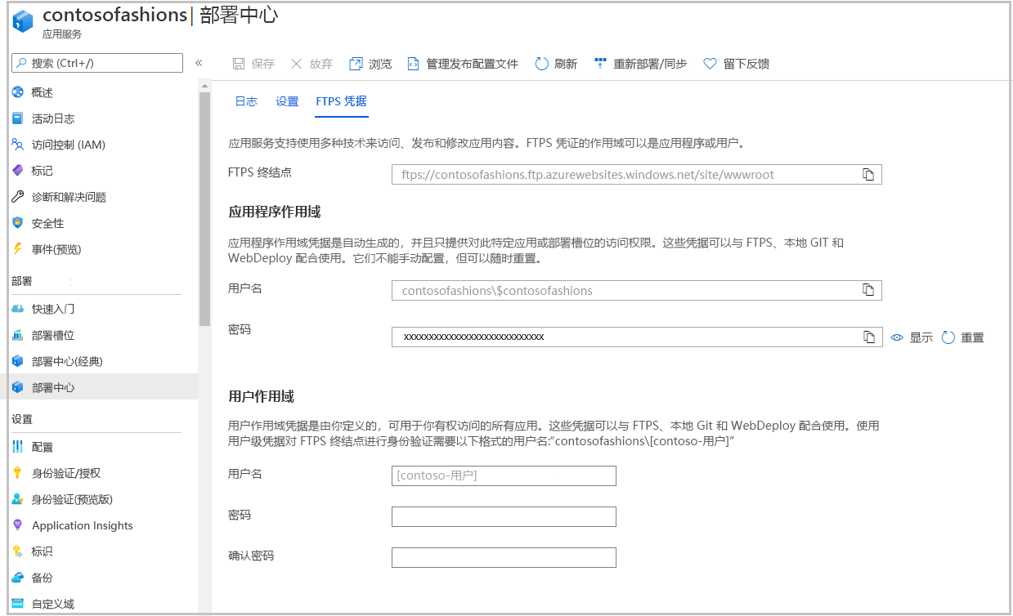Collapse the sidebar with the double chevron
1013x616 pixels.
[x=198, y=63]
